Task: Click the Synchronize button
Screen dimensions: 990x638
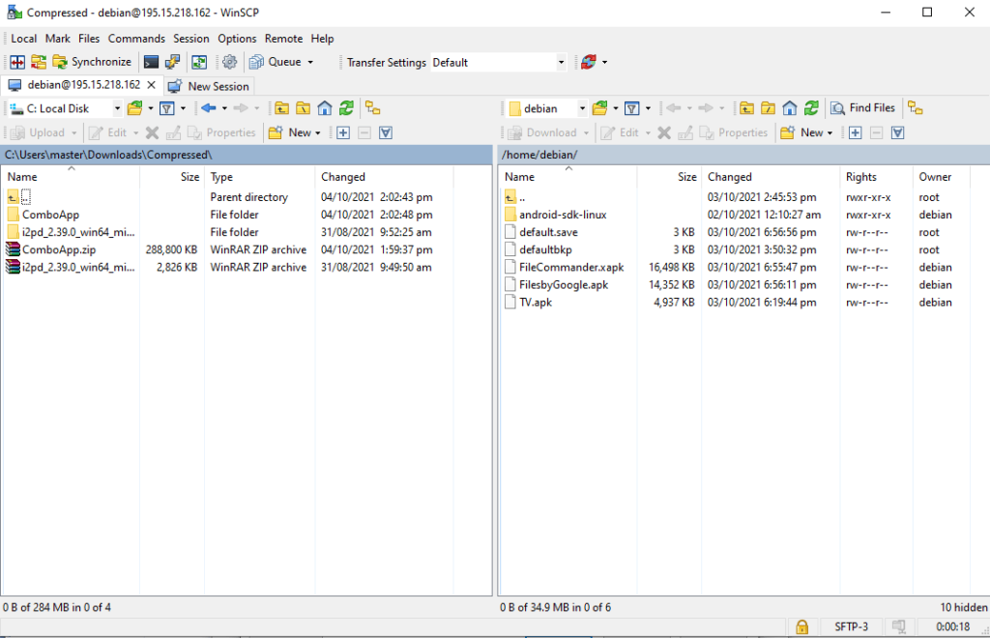Action: point(92,62)
